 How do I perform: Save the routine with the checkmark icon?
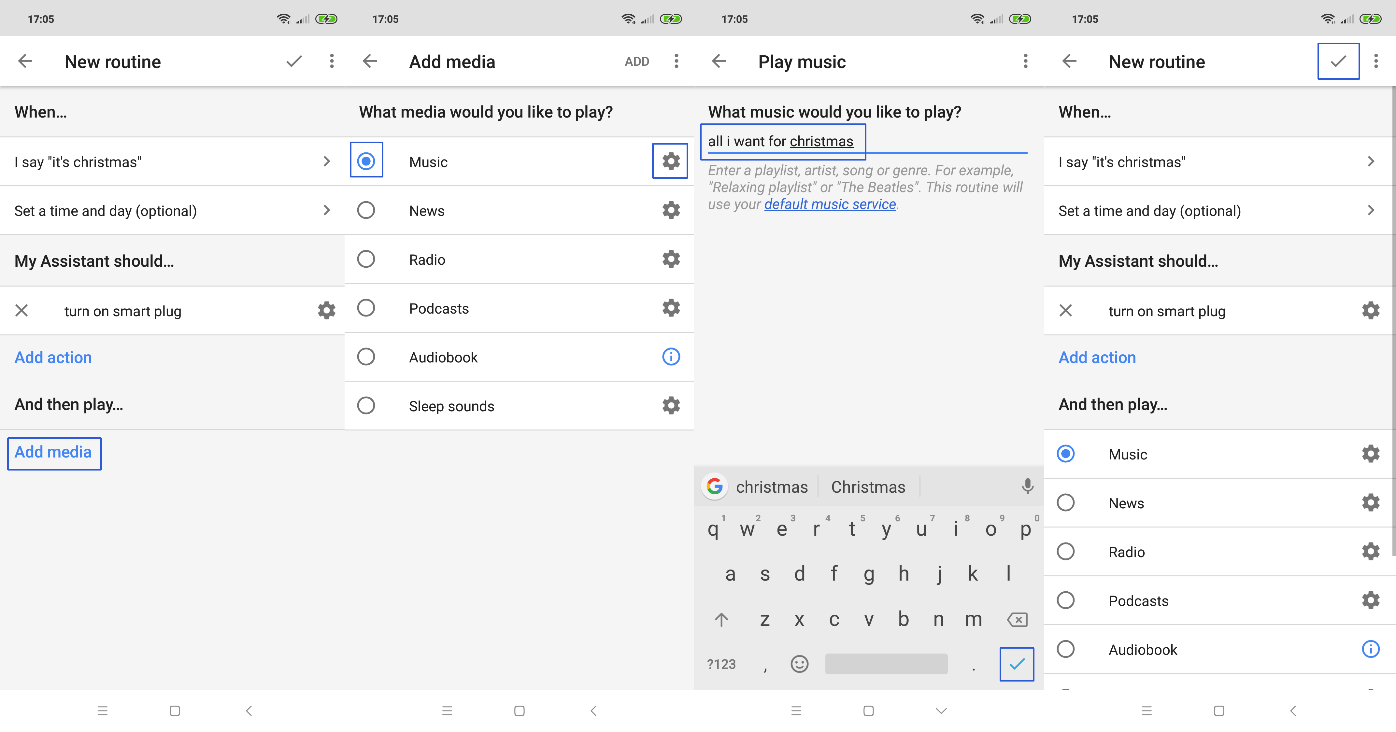[x=1338, y=61]
